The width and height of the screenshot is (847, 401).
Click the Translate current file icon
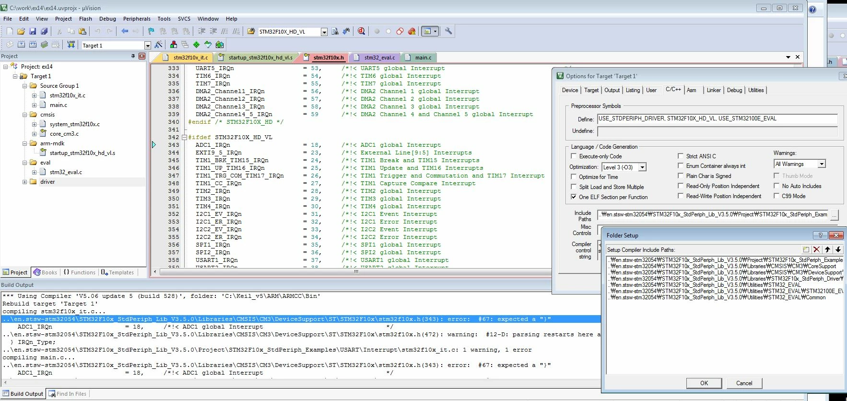(10, 45)
